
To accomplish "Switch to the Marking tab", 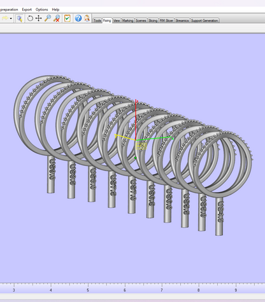I will tap(127, 20).
